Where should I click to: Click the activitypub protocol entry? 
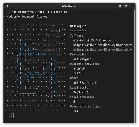(82, 59)
